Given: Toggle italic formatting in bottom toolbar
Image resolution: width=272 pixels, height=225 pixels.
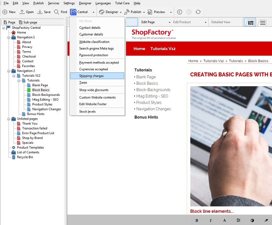Looking at the screenshot, I should [x=210, y=220].
